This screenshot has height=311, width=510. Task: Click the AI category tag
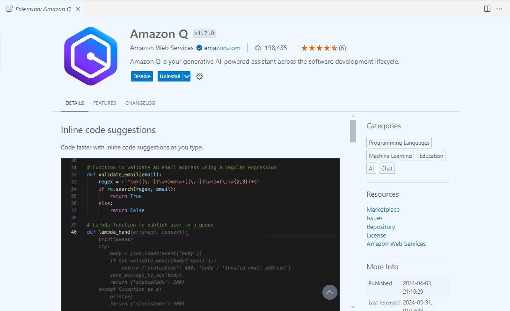pyautogui.click(x=371, y=168)
